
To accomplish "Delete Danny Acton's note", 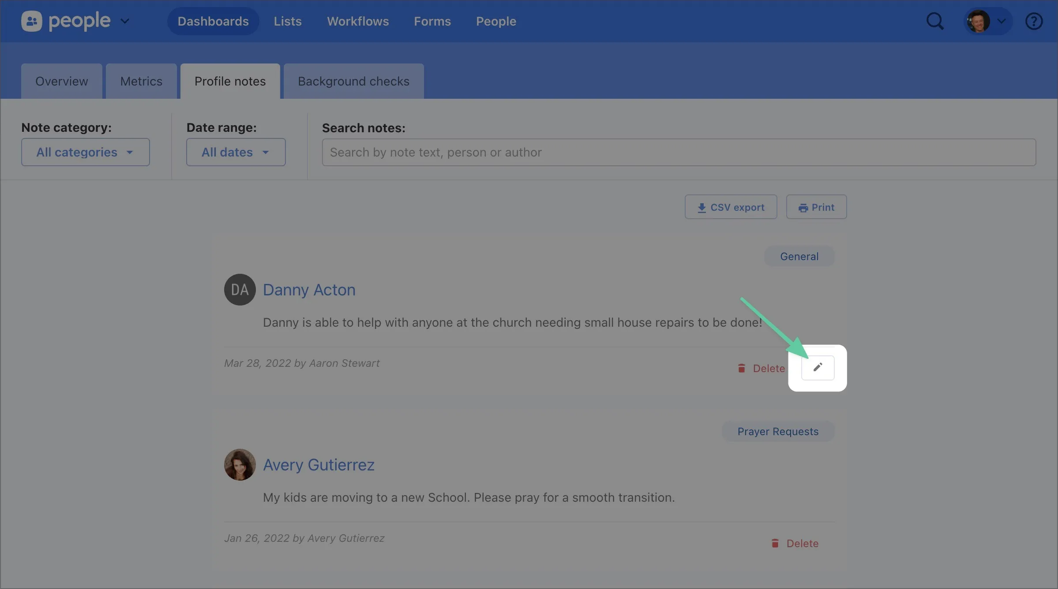I will (762, 368).
